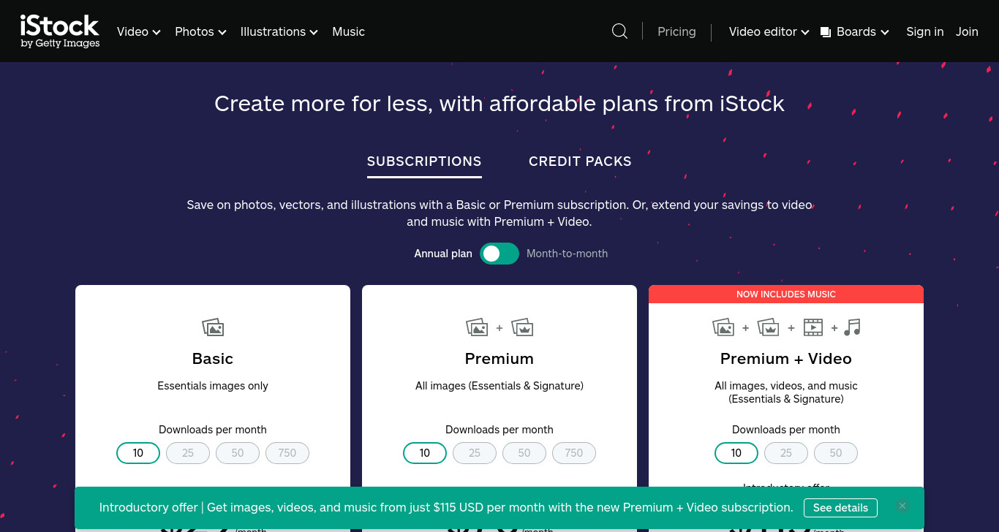Open the Sign in link

pyautogui.click(x=924, y=31)
